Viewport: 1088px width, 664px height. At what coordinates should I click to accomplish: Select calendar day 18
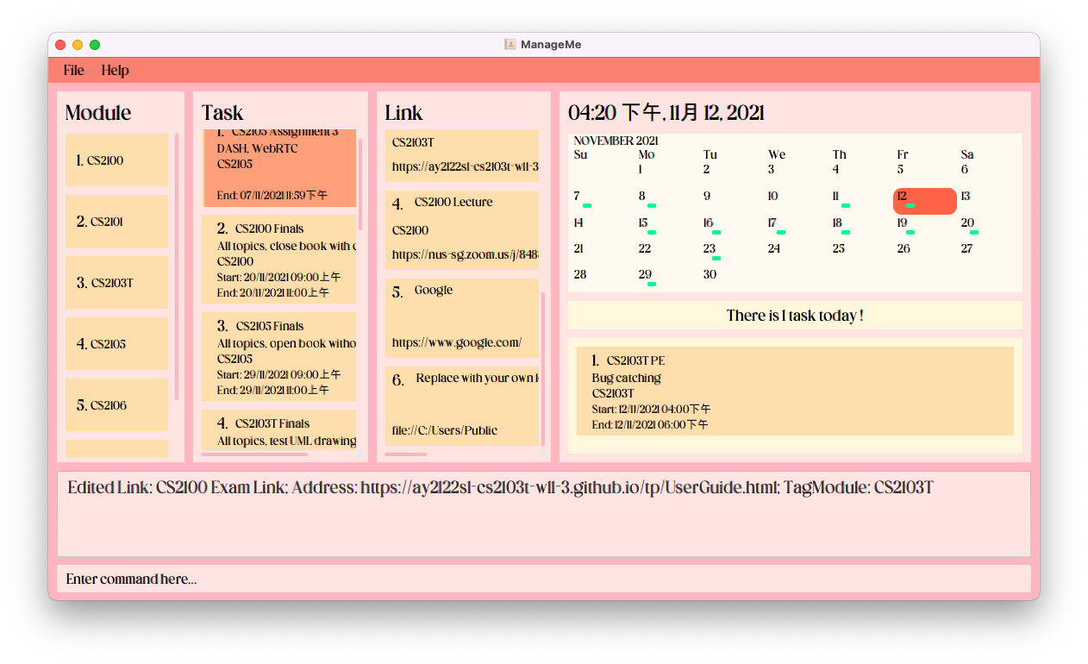click(x=837, y=223)
